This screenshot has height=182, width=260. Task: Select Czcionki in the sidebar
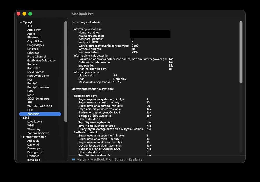click(x=33, y=145)
